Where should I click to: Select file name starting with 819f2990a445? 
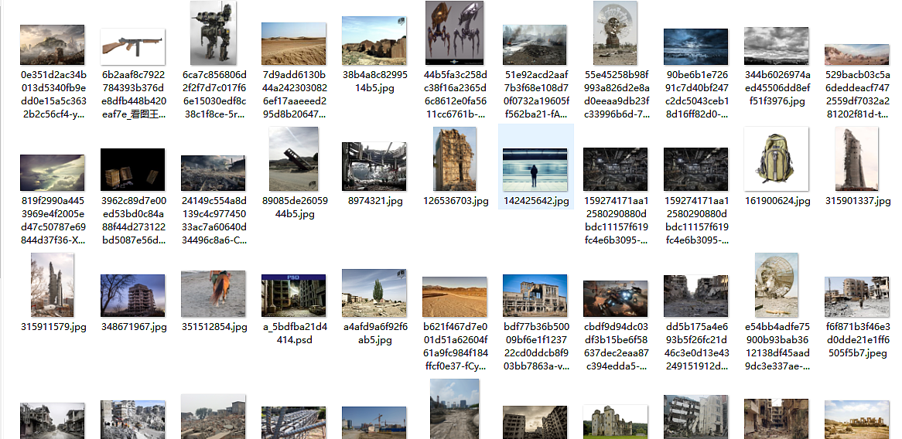pos(53,220)
